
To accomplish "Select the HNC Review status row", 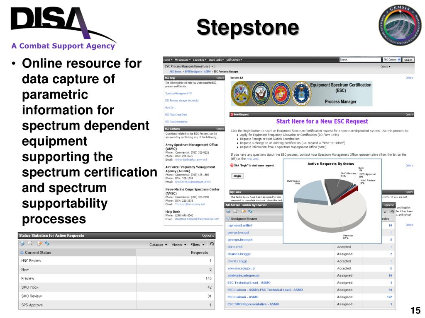I will tap(117, 261).
